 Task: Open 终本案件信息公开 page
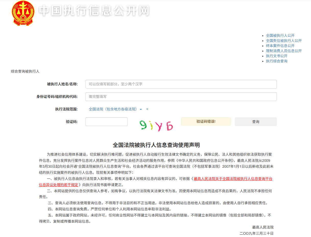[x=280, y=46]
